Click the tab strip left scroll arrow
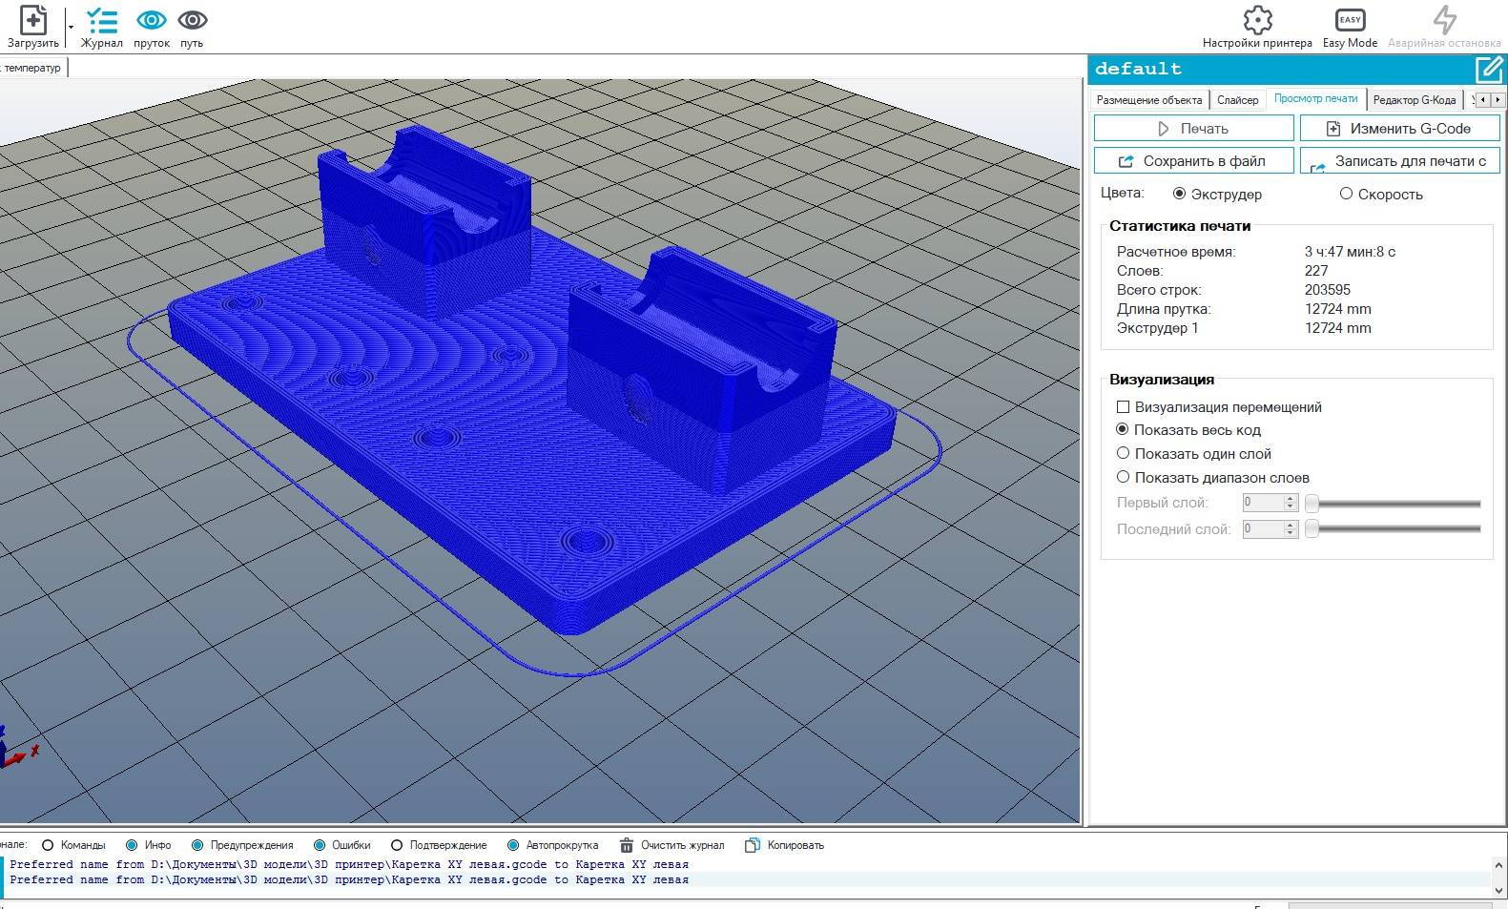The width and height of the screenshot is (1508, 909). [x=1483, y=99]
